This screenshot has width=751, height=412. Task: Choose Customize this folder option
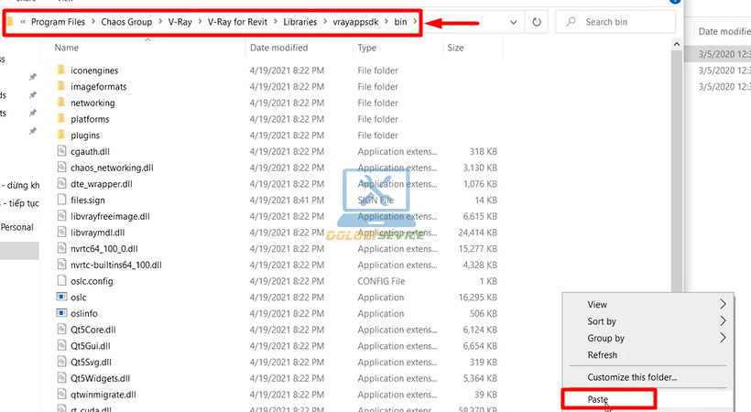click(632, 377)
